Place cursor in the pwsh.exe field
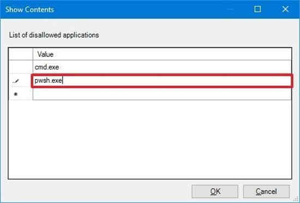 [x=162, y=81]
